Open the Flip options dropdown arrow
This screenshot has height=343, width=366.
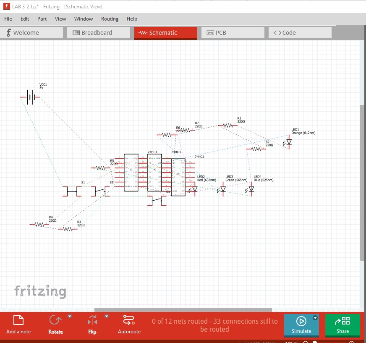point(107,317)
